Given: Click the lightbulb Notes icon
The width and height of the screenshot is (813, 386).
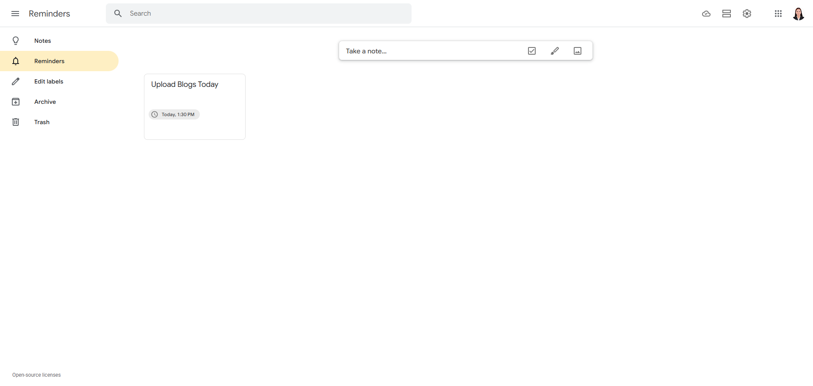Looking at the screenshot, I should [16, 41].
